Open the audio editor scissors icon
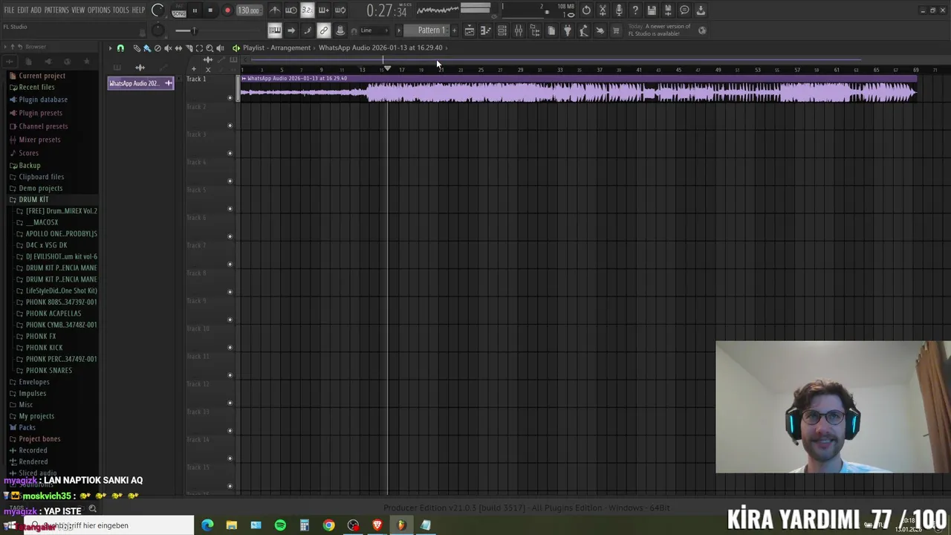Viewport: 951px width, 535px height. click(x=603, y=10)
